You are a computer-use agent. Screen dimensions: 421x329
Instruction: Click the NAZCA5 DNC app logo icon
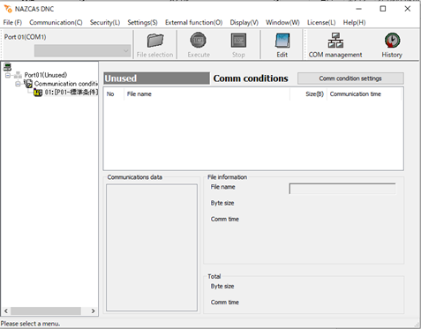tap(8, 9)
